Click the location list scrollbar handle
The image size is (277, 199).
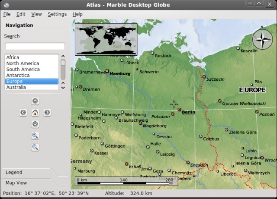[x=63, y=63]
